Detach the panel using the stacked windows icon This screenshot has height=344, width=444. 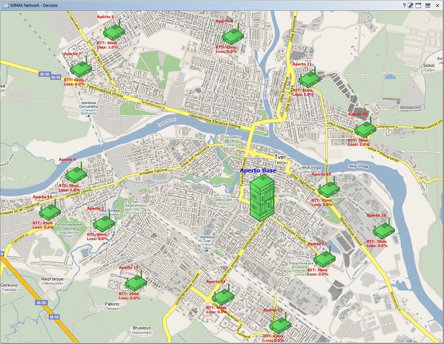click(428, 5)
